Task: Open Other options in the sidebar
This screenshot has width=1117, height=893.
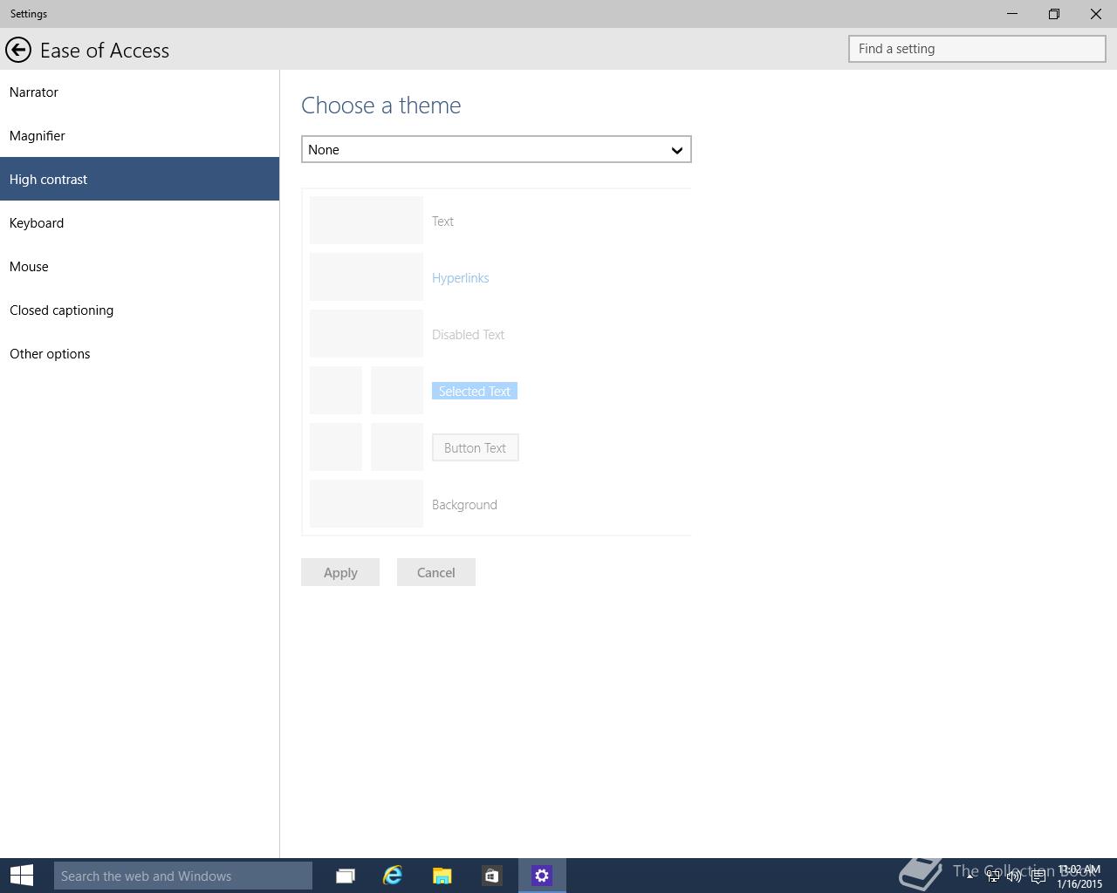Action: tap(140, 353)
